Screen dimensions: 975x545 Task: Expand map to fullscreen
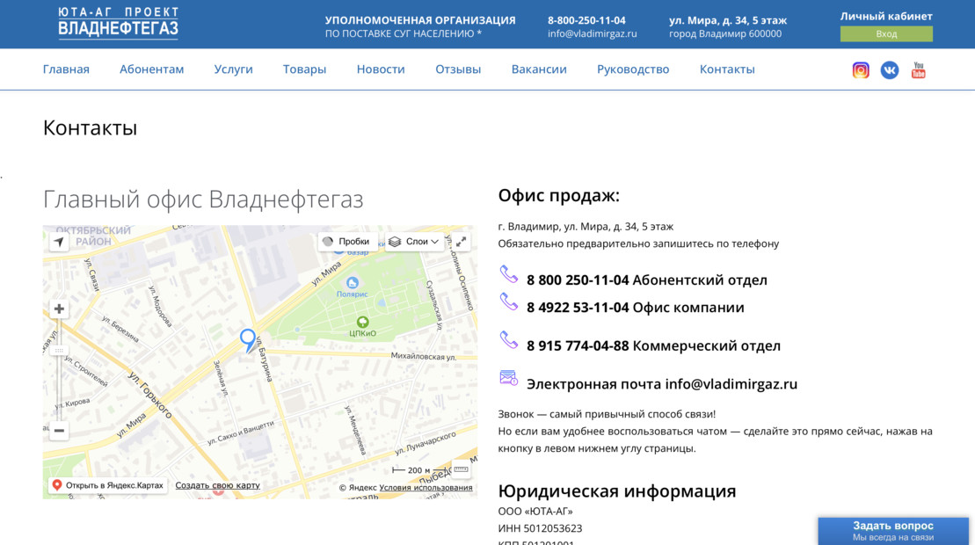pyautogui.click(x=461, y=242)
